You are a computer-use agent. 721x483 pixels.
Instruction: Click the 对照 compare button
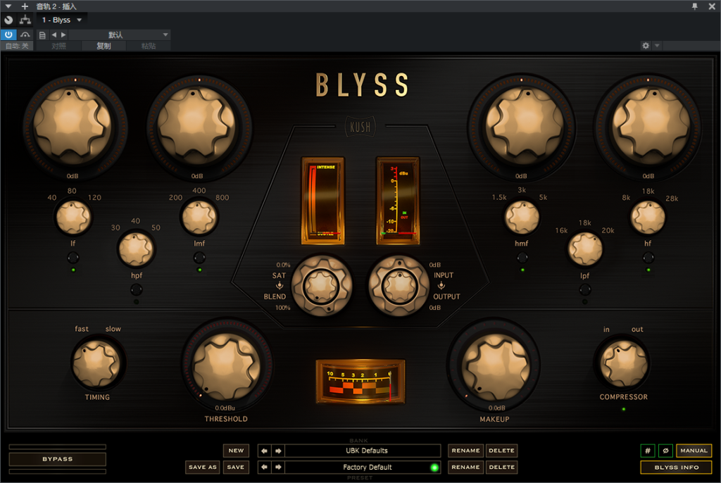coord(58,46)
